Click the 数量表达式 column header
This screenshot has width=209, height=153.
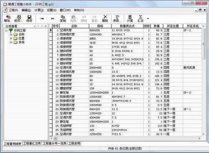click(127, 26)
